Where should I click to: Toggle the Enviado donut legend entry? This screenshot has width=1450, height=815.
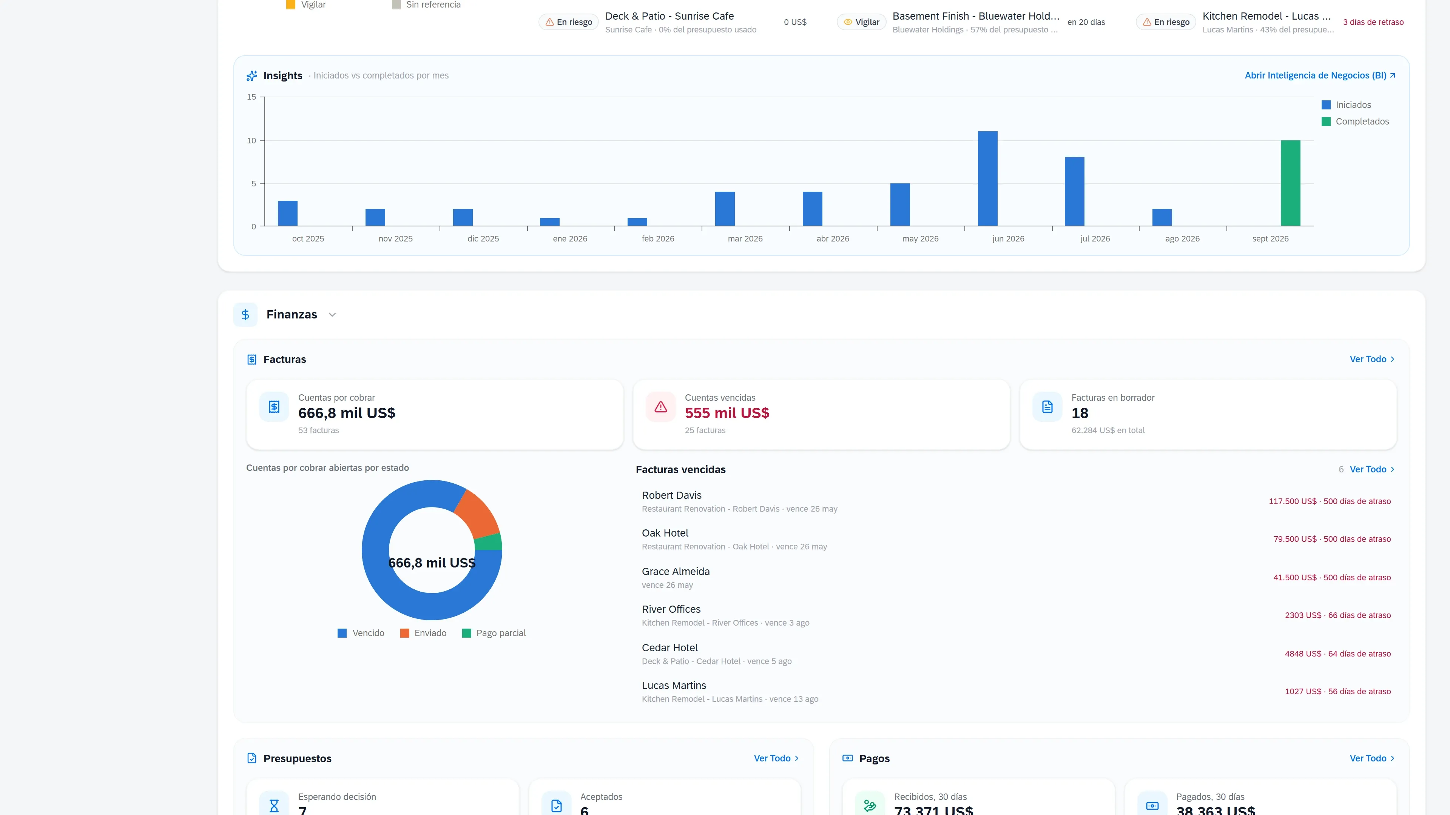(423, 634)
